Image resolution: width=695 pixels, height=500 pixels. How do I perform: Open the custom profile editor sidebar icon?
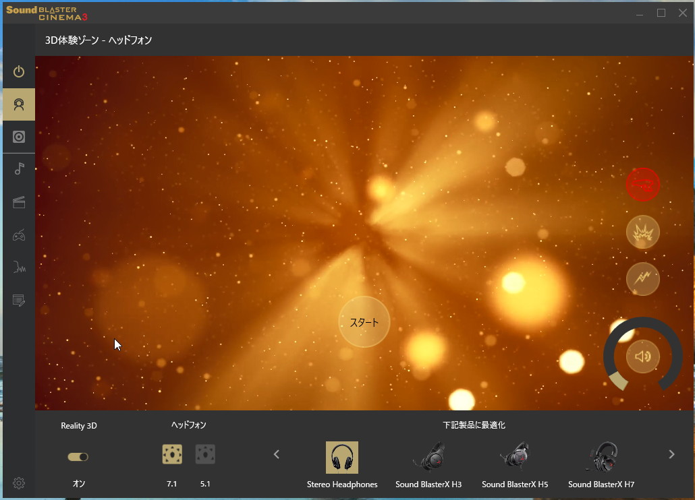point(19,301)
